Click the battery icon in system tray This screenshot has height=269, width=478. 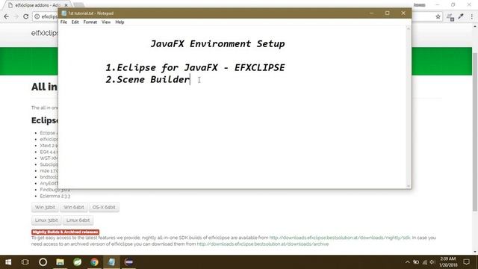click(x=416, y=262)
